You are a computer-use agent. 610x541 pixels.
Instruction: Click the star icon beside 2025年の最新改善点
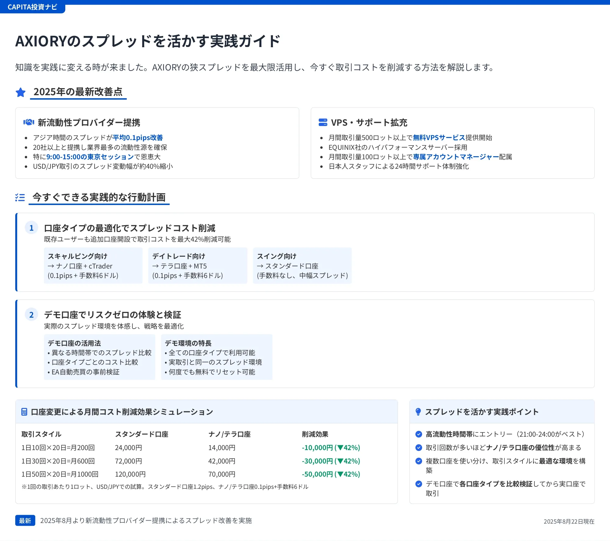(20, 92)
